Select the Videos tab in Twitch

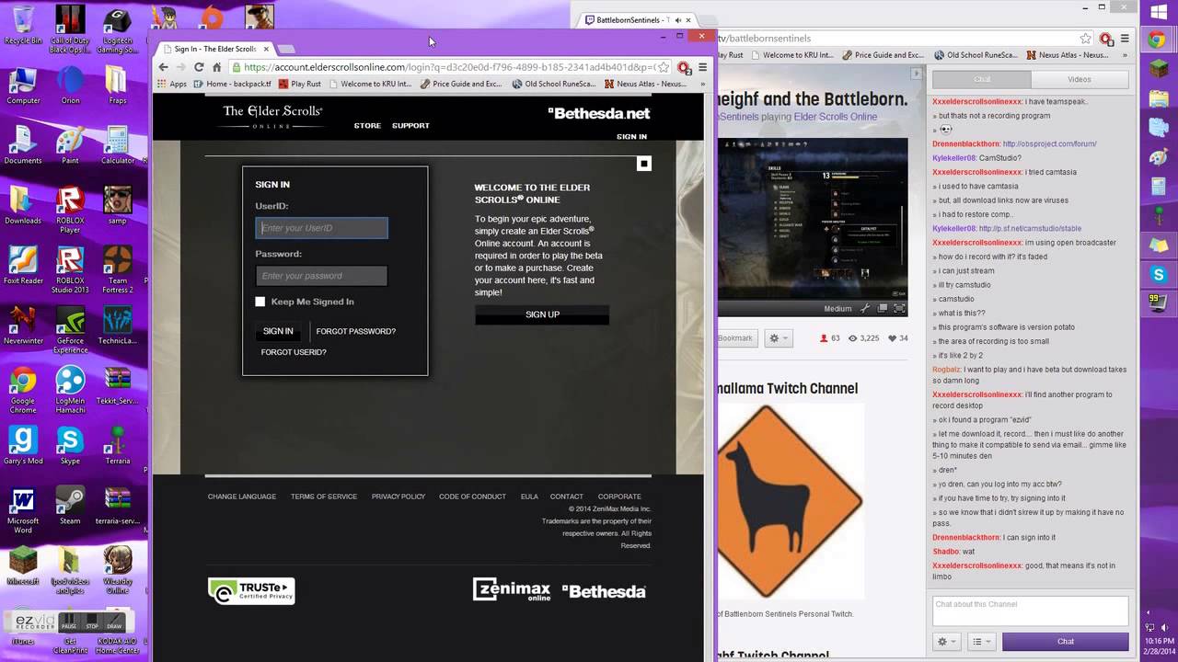(1080, 79)
